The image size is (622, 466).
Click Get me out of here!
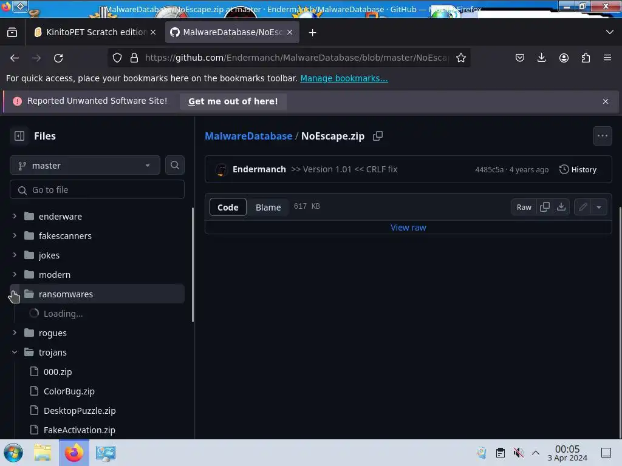click(x=233, y=101)
